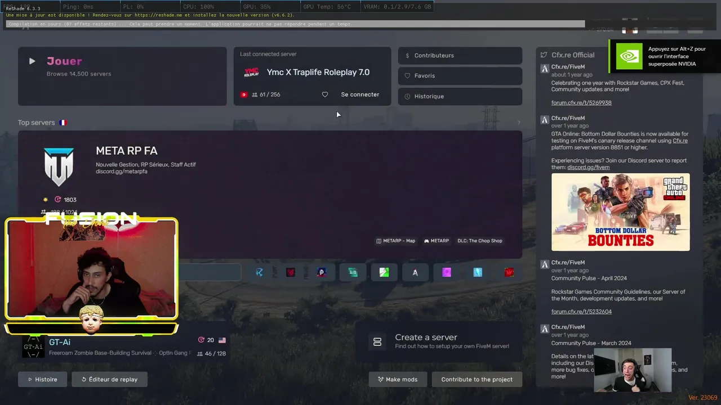Favorite Ymc X Traplife server with heart icon
Viewport: 721px width, 405px height.
pyautogui.click(x=325, y=94)
